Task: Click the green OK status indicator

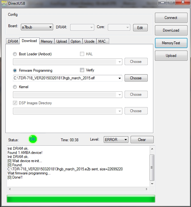Action: click(x=33, y=139)
